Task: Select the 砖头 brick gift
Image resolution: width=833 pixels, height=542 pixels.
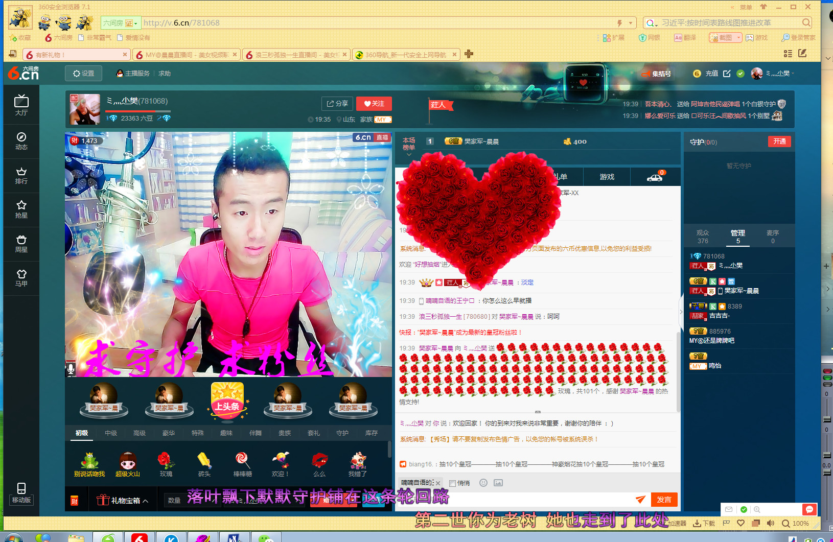Action: (204, 464)
